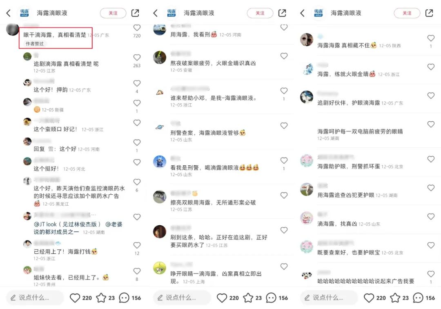Image resolution: width=441 pixels, height=309 pixels.
Task: Like the comment '追剧滴海露 真相看清楚 呢'
Action: (x=137, y=58)
